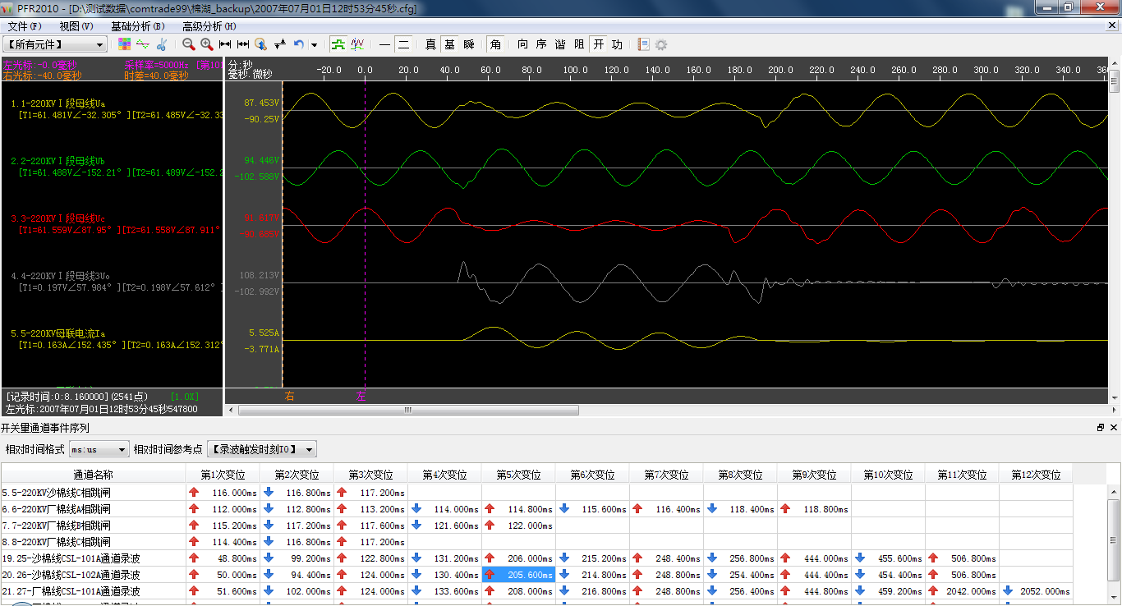Select the 一 (primary value) toolbar button
The width and height of the screenshot is (1122, 606).
point(384,44)
